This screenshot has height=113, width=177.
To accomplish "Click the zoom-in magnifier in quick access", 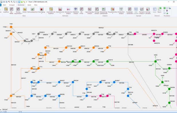I will point(9,2).
